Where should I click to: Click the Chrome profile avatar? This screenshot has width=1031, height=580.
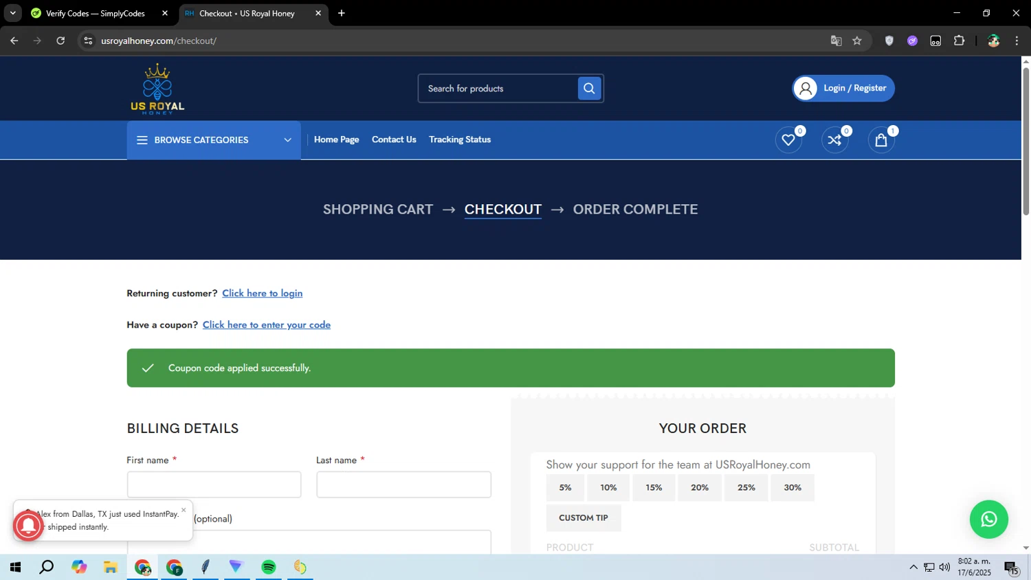click(x=993, y=41)
